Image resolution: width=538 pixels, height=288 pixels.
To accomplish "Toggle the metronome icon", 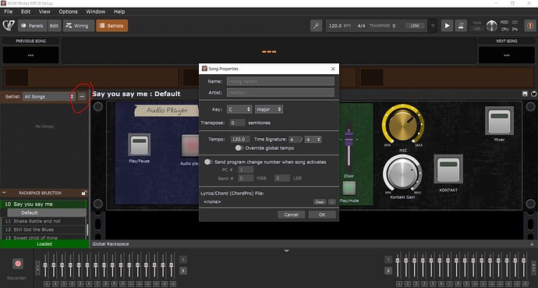I will (x=461, y=26).
